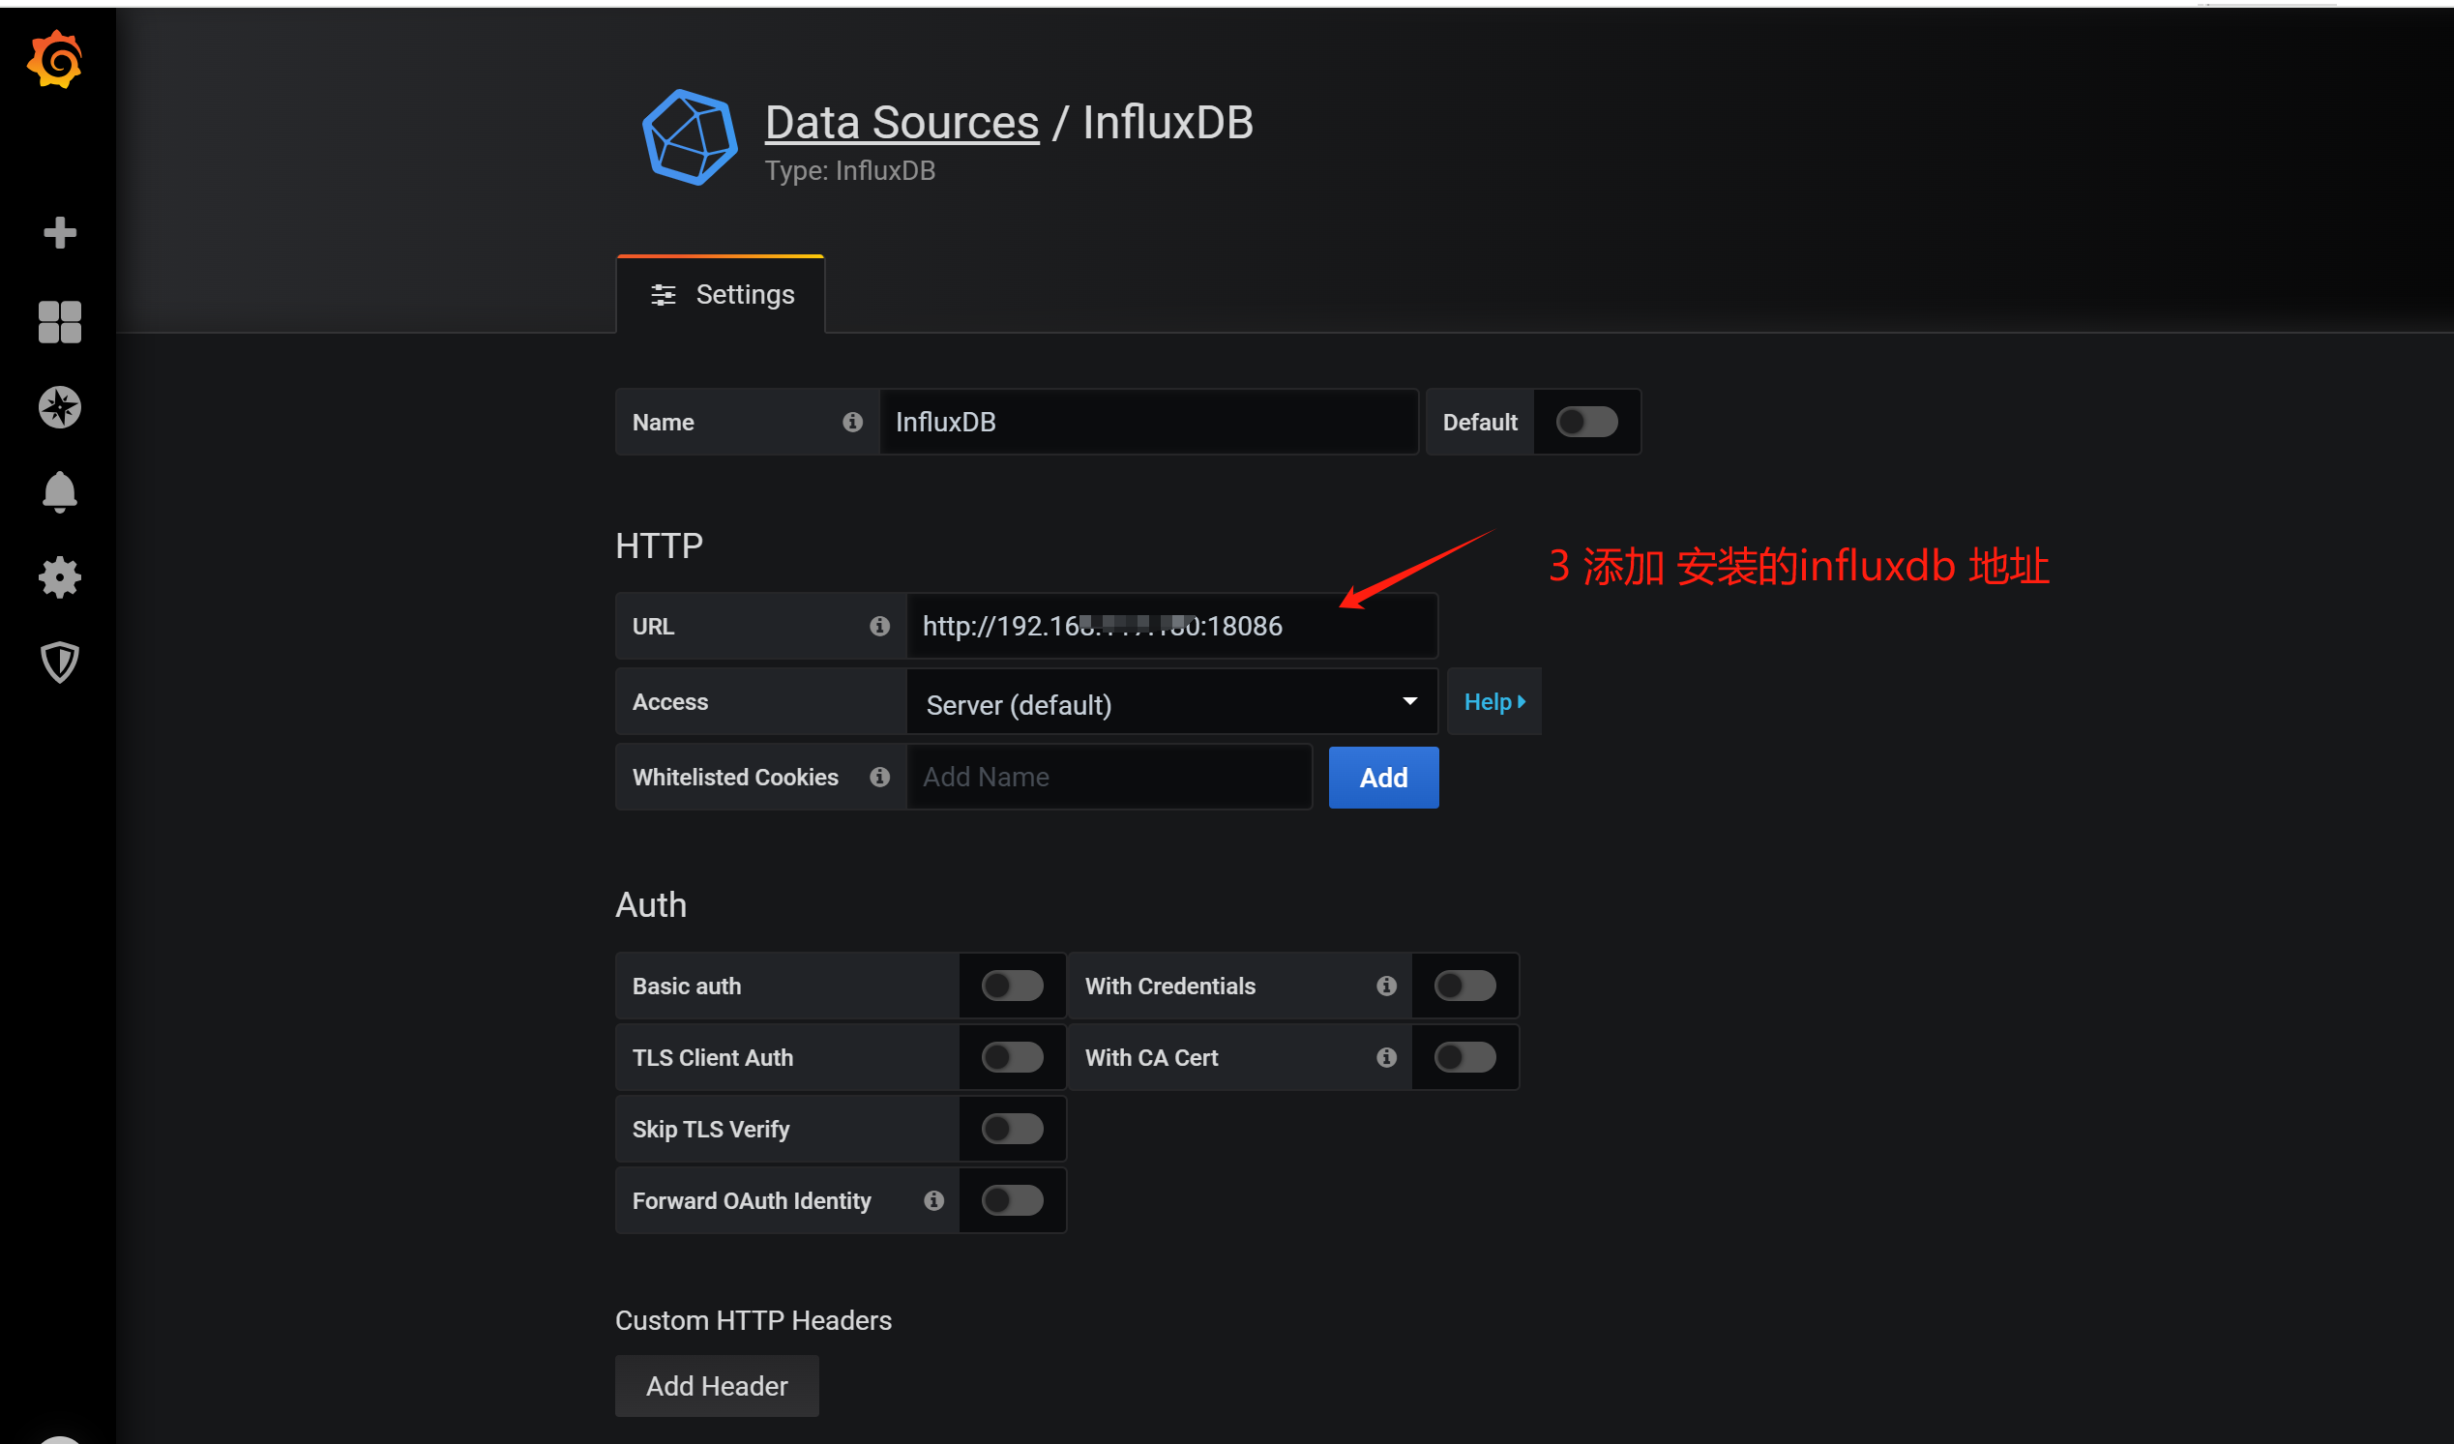This screenshot has height=1444, width=2454.
Task: Open the Explore compass icon
Action: 59,407
